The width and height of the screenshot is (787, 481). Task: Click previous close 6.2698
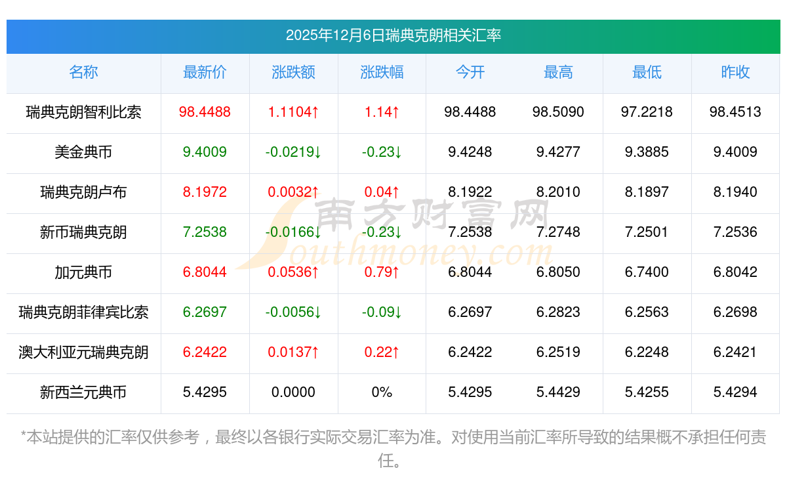point(735,312)
